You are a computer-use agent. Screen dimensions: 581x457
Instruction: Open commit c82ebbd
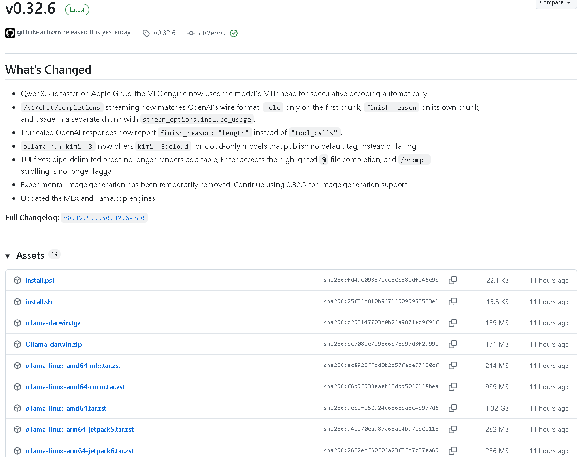pos(212,33)
